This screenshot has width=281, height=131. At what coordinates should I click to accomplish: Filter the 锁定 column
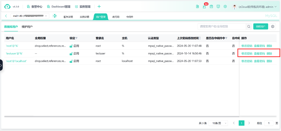(x=77, y=38)
